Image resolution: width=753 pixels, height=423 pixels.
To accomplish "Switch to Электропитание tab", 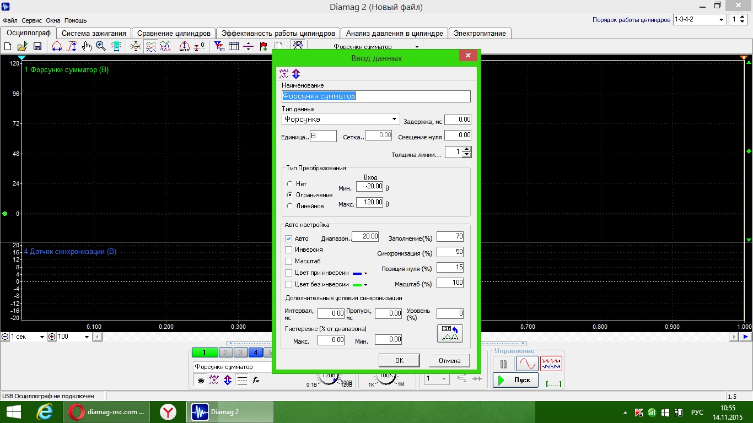I will click(480, 33).
